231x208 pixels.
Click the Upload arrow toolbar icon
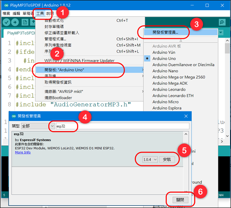tap(15, 23)
